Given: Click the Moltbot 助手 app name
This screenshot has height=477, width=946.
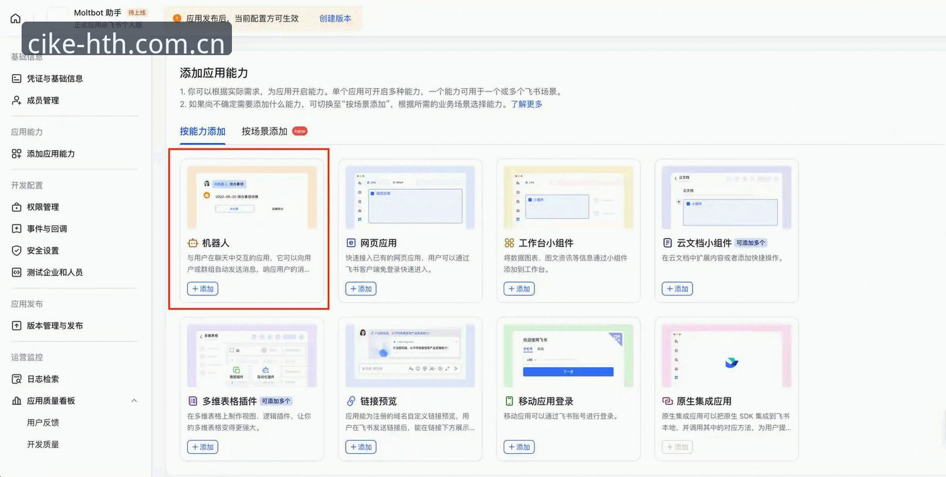Looking at the screenshot, I should point(97,13).
